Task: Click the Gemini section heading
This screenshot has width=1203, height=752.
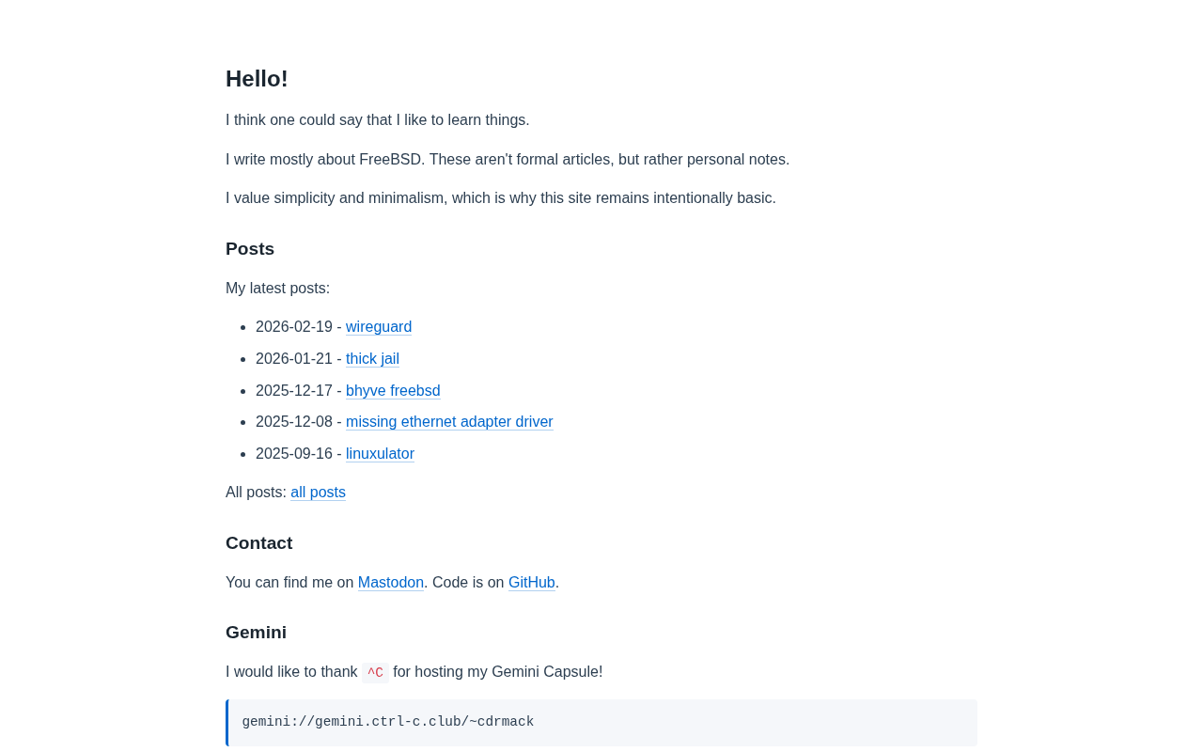Action: 256,633
